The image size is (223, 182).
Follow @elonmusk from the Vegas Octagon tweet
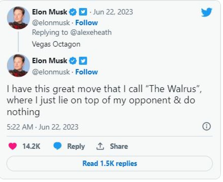coord(86,23)
